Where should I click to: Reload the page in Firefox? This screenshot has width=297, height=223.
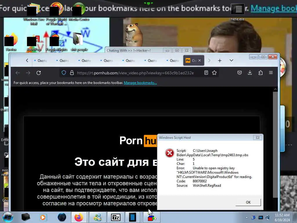pos(39,73)
